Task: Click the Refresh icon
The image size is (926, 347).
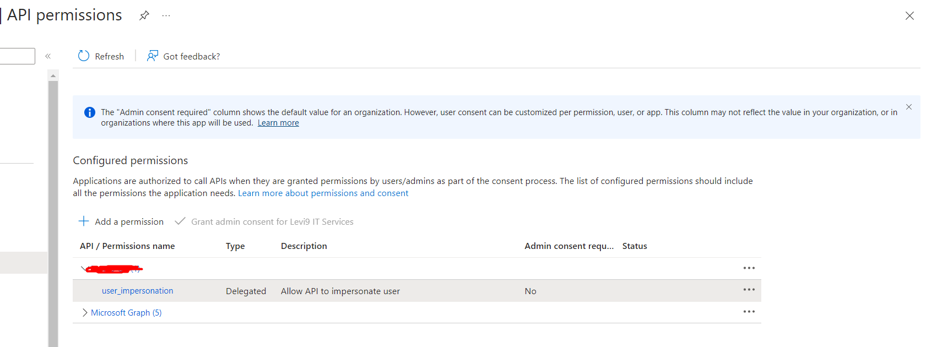Action: 83,56
